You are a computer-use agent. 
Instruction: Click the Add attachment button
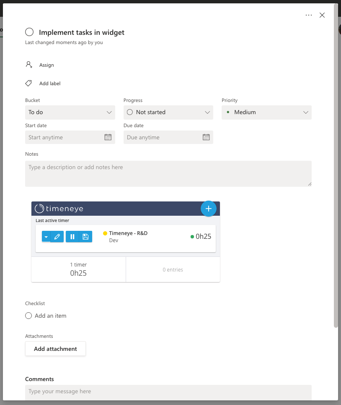(x=55, y=348)
